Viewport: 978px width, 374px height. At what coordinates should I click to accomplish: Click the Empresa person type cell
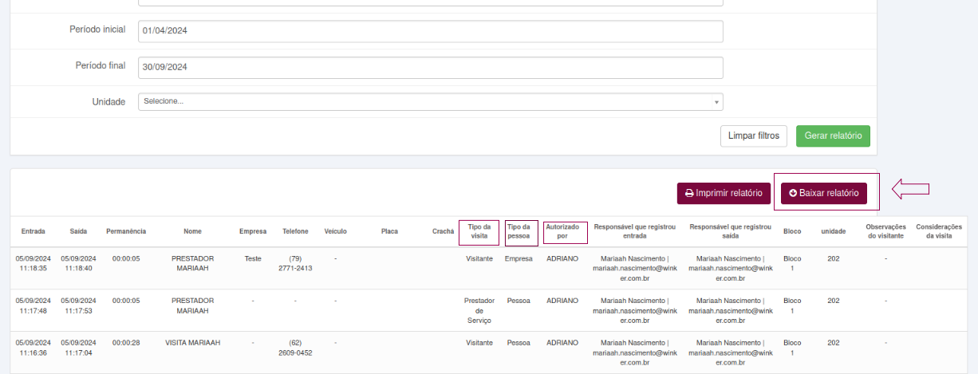tap(519, 258)
